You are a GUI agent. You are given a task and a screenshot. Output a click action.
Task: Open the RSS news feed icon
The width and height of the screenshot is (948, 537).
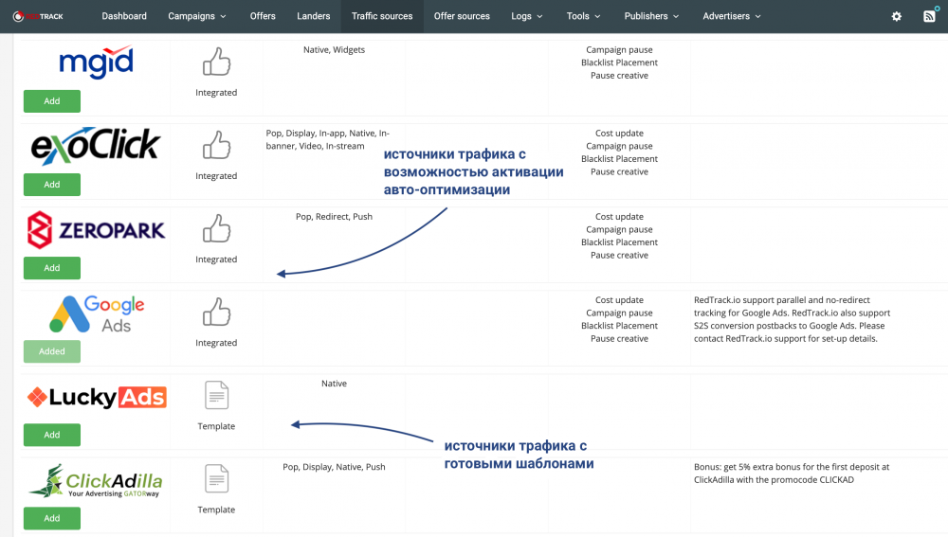929,16
